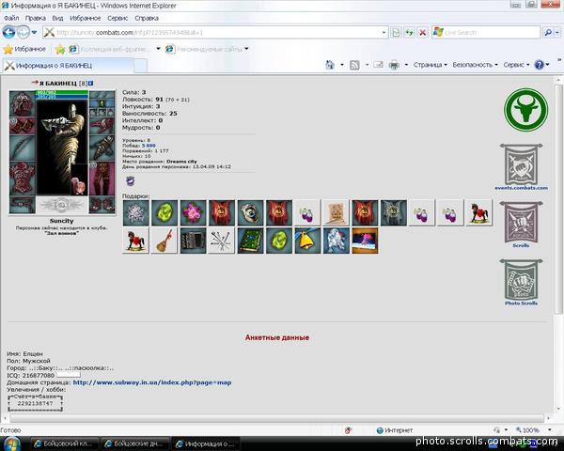Click the page vertical scrollbar

(x=558, y=198)
